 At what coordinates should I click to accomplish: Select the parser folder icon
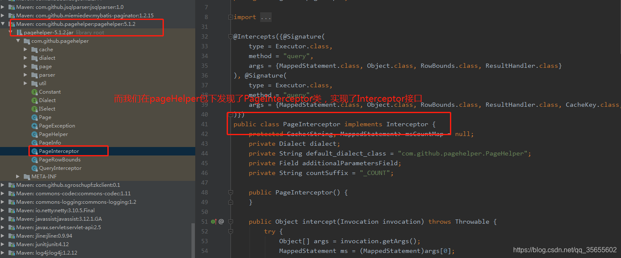point(34,75)
